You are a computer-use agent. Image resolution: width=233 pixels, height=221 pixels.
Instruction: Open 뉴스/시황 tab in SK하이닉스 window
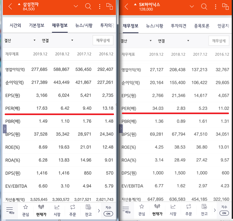[x=154, y=26]
